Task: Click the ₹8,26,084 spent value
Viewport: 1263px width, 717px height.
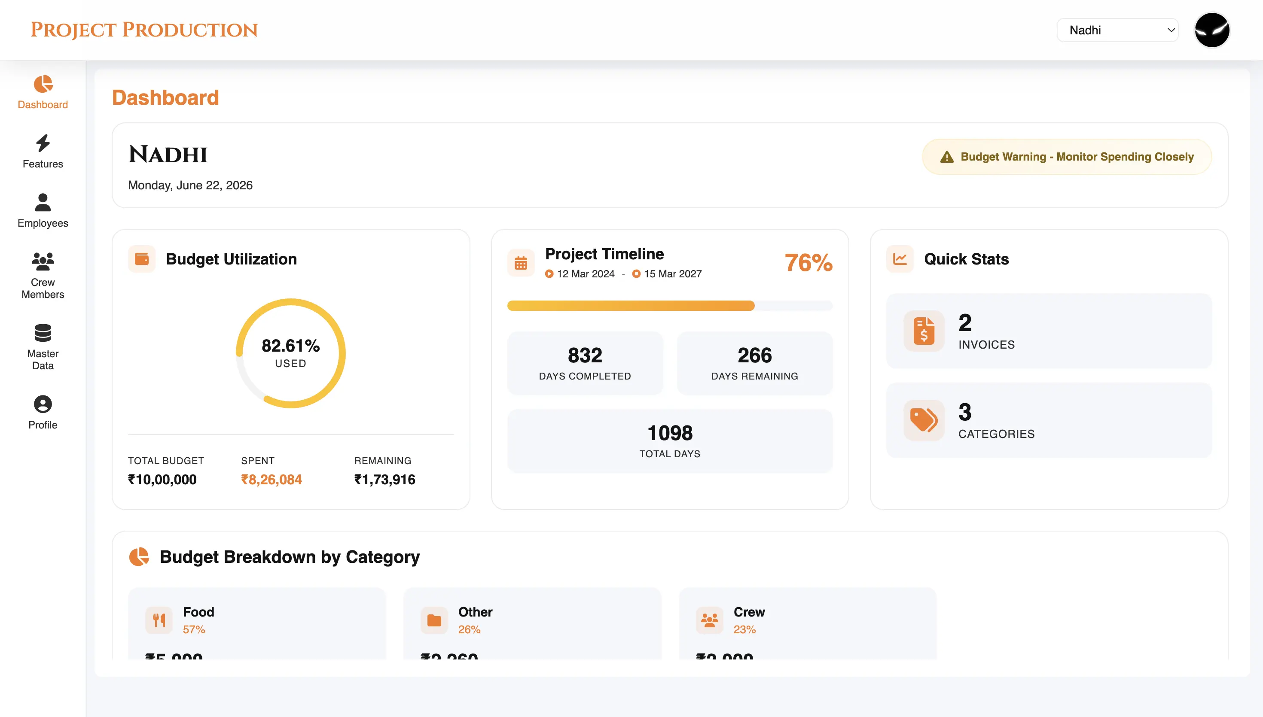Action: tap(272, 480)
